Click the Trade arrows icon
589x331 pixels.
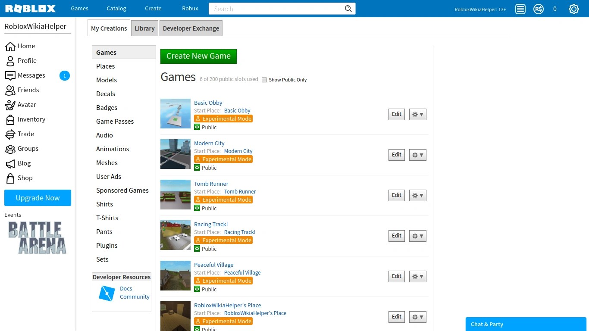coord(10,134)
